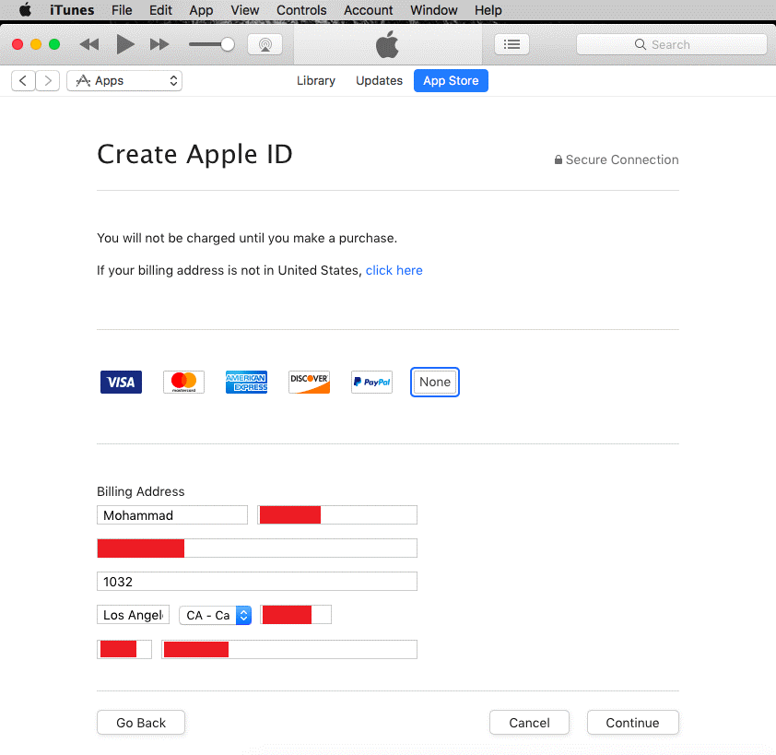Viewport: 776px width, 755px height.
Task: Select Mastercard as payment method
Action: point(183,383)
